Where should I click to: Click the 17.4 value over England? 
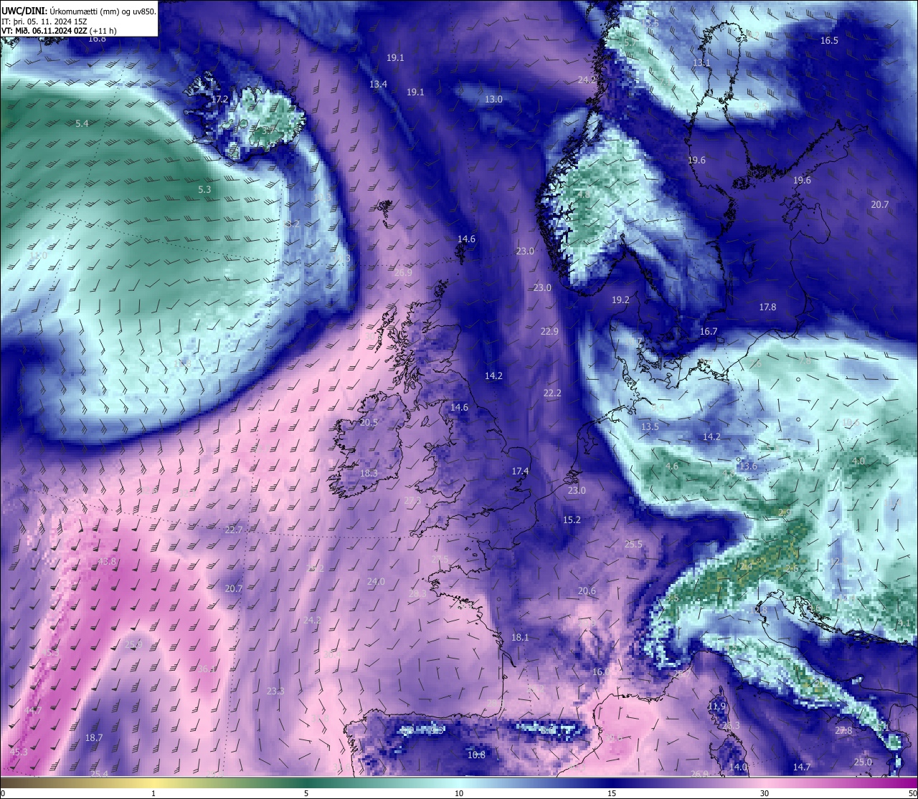click(520, 471)
